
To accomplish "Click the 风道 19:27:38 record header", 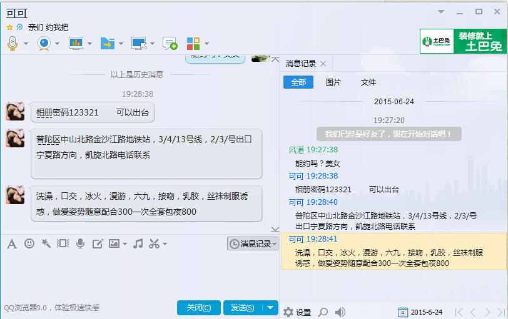I will pos(313,150).
